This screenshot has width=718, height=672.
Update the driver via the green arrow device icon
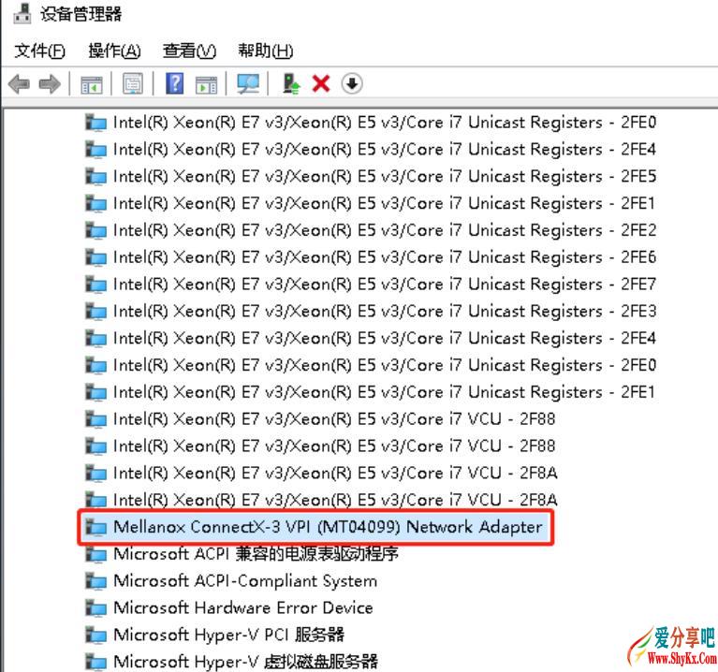[291, 84]
